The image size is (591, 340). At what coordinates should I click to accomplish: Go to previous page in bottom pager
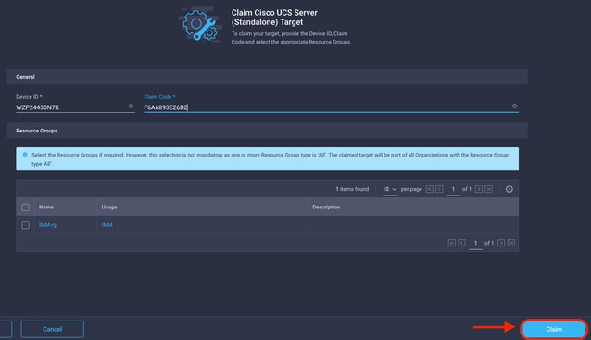point(461,243)
